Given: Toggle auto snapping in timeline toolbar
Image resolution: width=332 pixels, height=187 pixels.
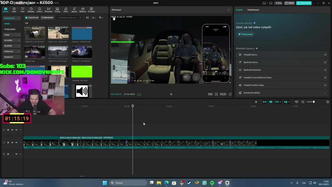Looking at the screenshot, I should [271, 102].
